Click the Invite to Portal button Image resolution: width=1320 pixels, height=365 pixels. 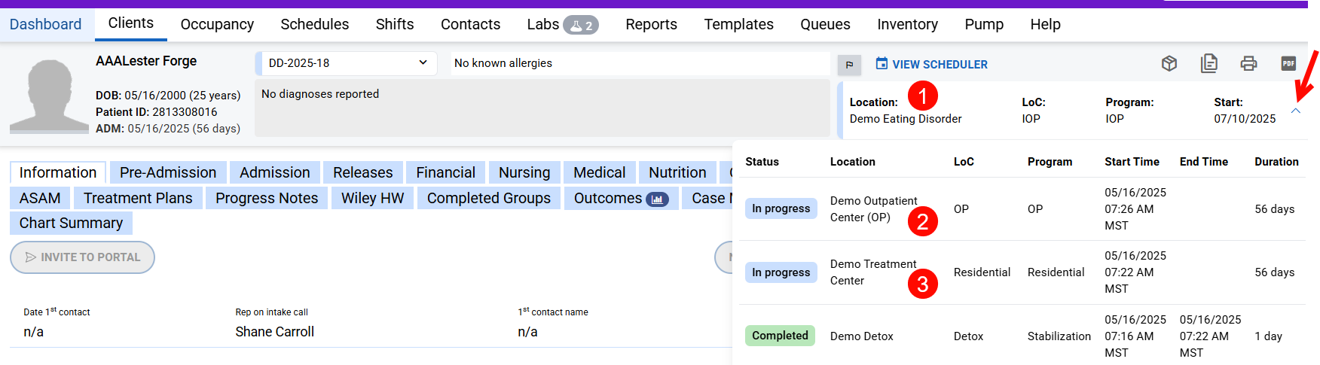[x=82, y=257]
